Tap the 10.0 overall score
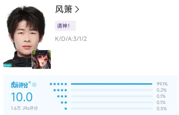Image resolution: width=179 pixels, height=115 pixels. (x=22, y=97)
